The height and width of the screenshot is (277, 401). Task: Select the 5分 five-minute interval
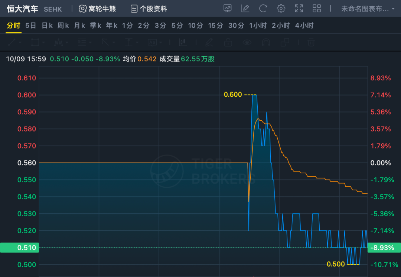tap(177, 26)
